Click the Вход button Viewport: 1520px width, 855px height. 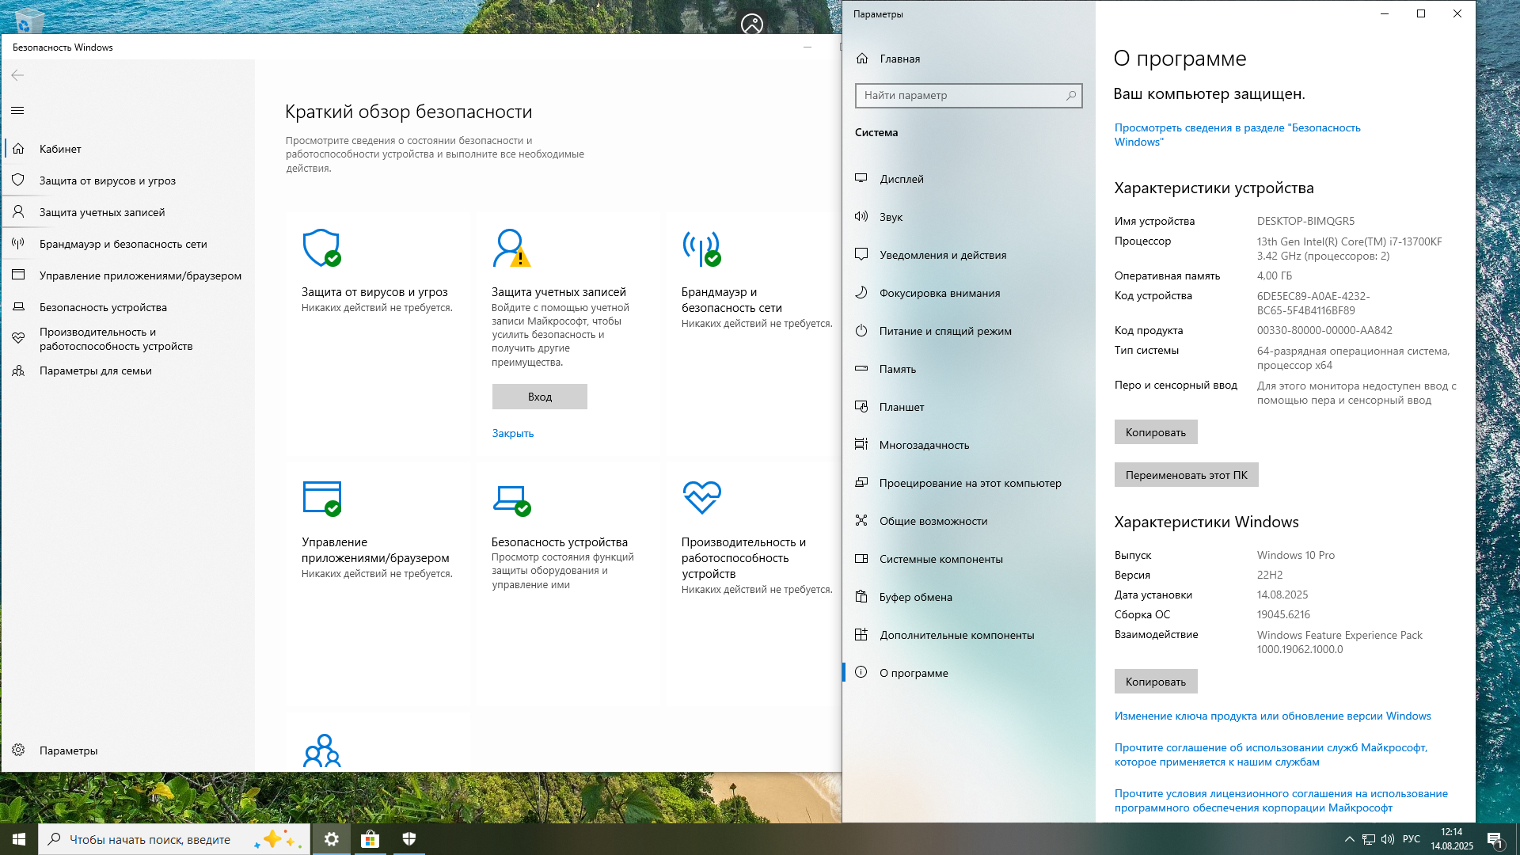(x=540, y=397)
